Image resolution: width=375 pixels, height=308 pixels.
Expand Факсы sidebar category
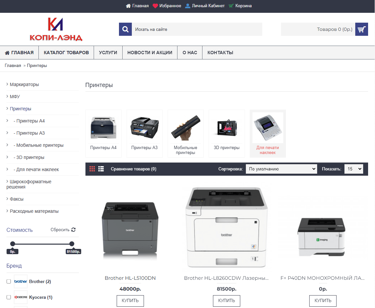tap(16, 199)
